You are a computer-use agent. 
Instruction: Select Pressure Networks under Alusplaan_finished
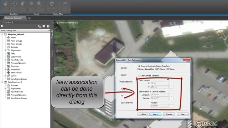(x=19, y=63)
